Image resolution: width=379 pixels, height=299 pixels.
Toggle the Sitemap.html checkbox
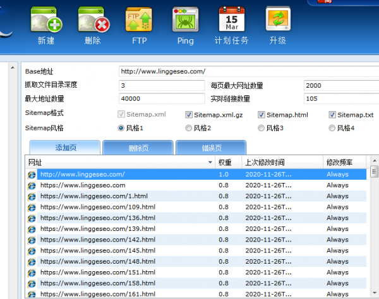tap(262, 115)
